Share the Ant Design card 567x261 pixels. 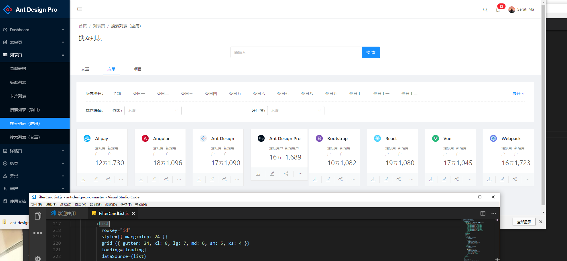(x=225, y=179)
